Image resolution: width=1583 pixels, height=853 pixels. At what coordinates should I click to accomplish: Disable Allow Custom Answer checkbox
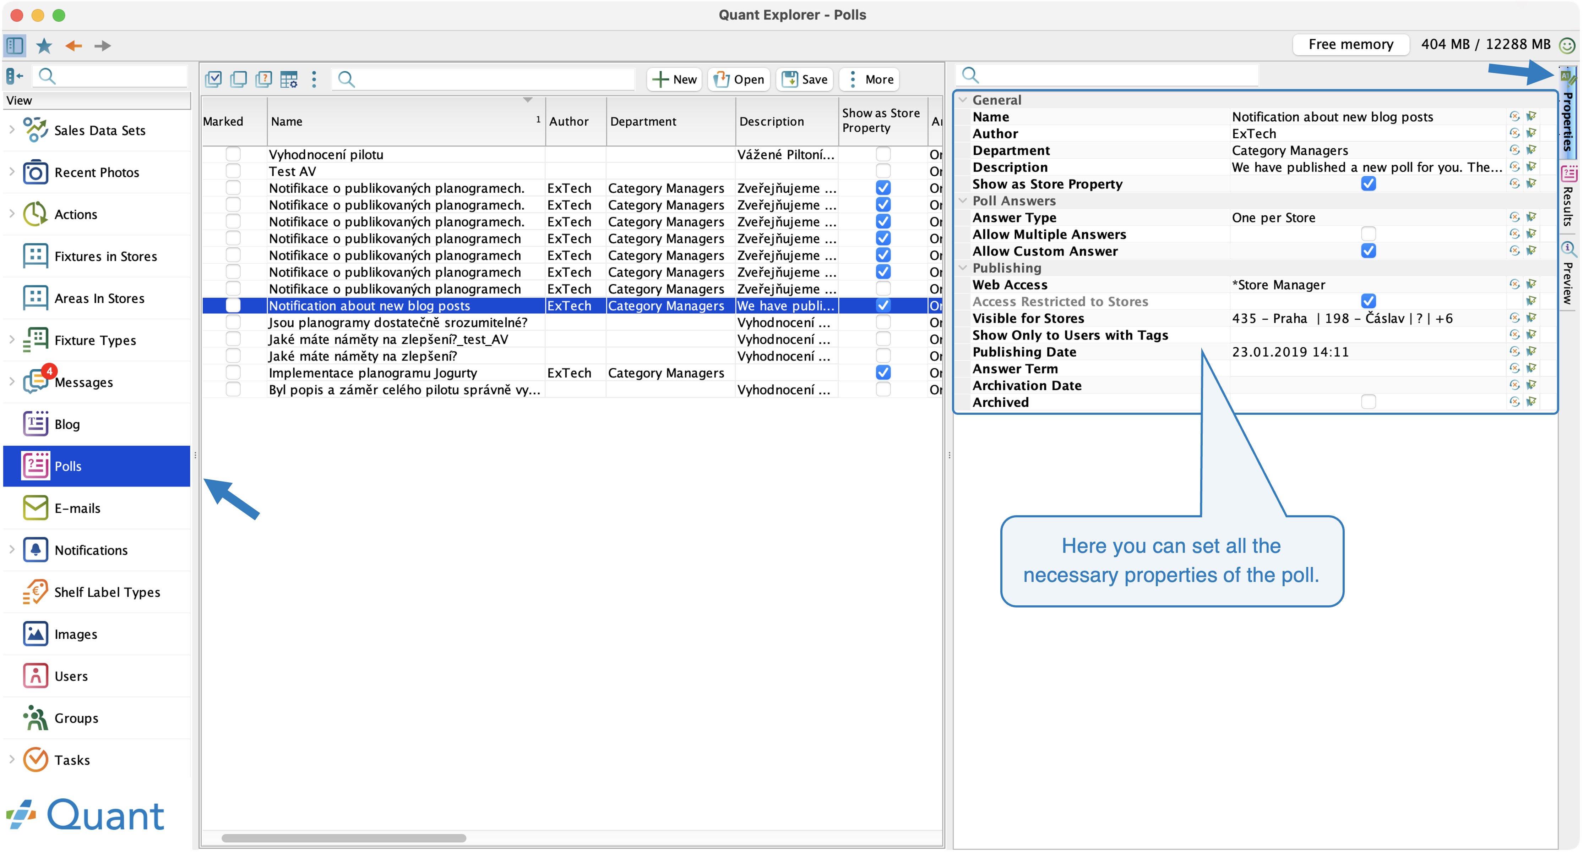(1368, 251)
